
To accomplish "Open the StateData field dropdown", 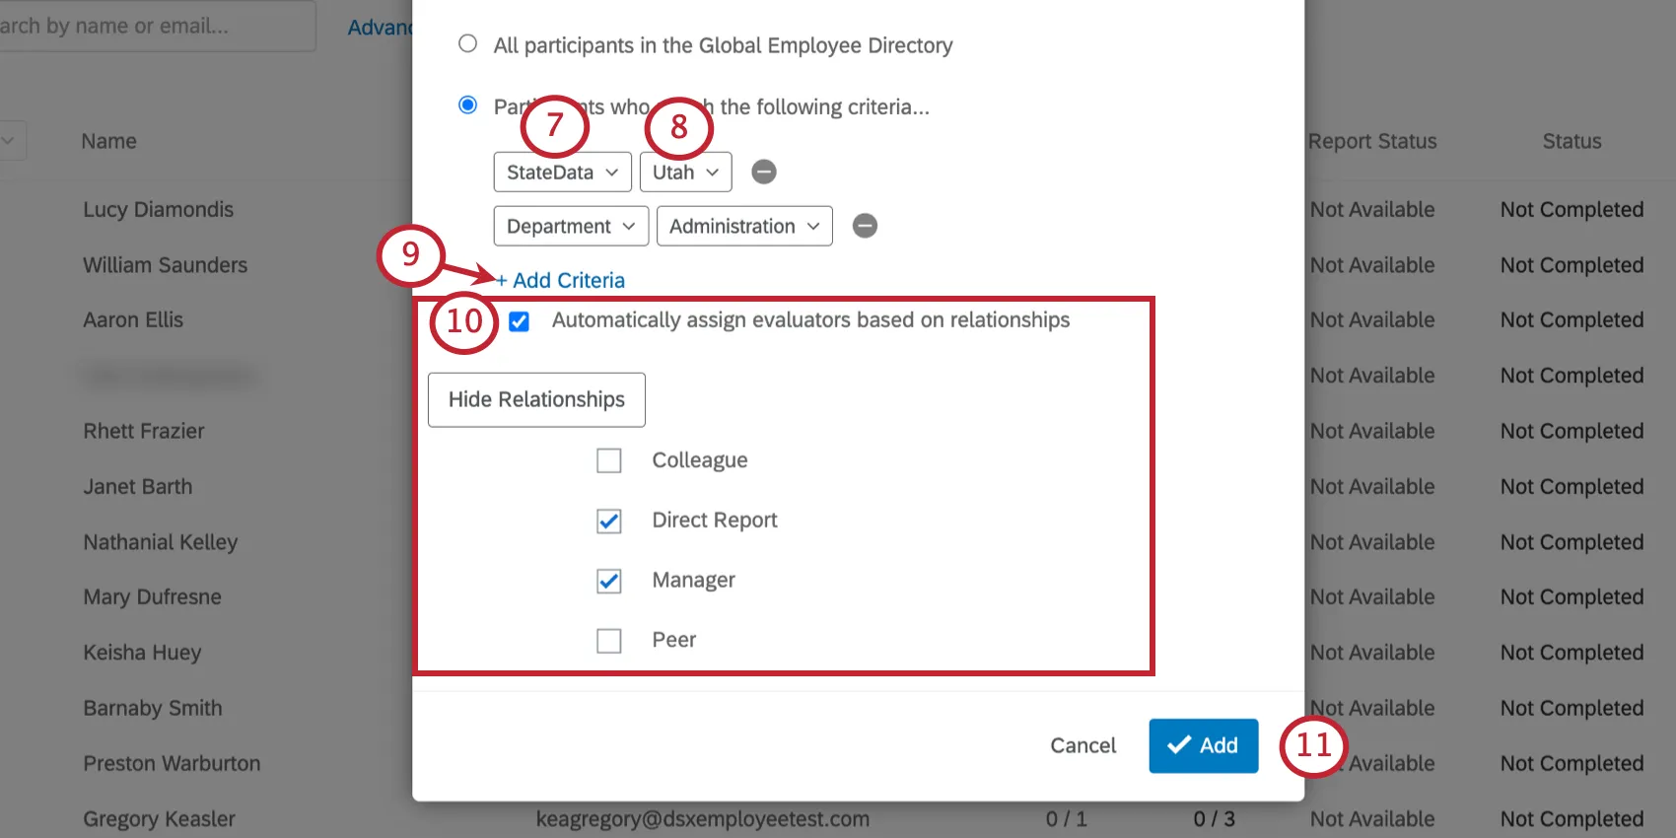I will [x=562, y=172].
